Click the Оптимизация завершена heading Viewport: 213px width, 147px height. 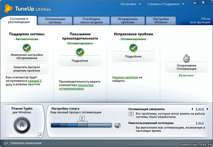coord(146,109)
